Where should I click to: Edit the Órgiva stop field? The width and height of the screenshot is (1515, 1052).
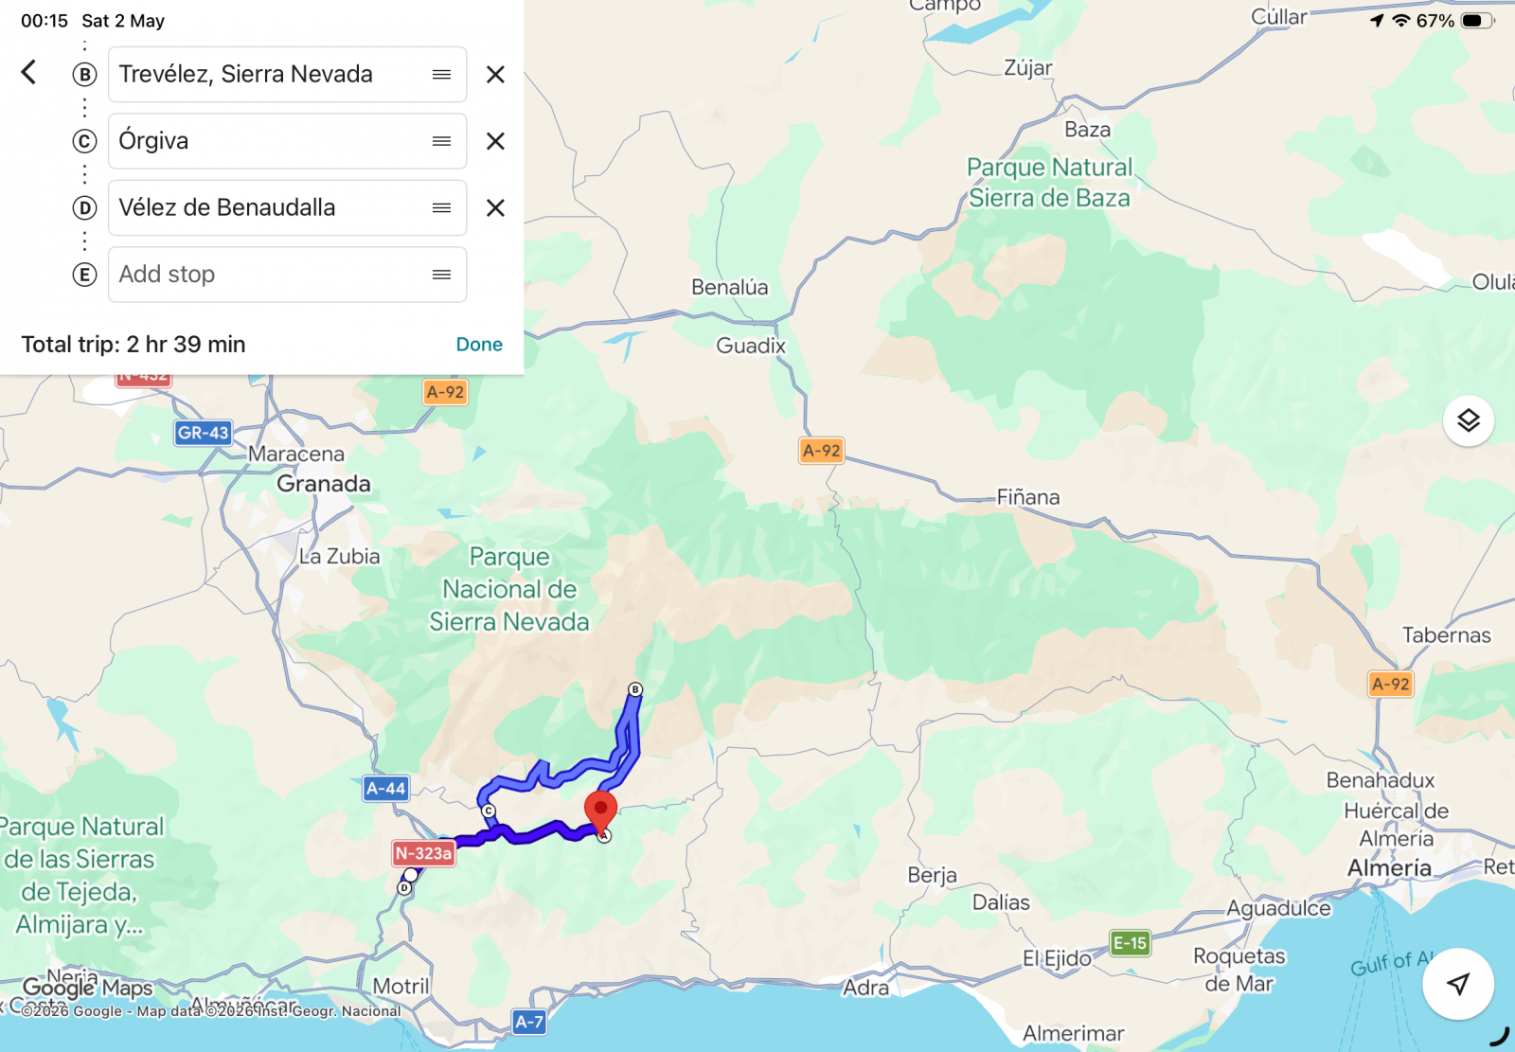pyautogui.click(x=287, y=141)
